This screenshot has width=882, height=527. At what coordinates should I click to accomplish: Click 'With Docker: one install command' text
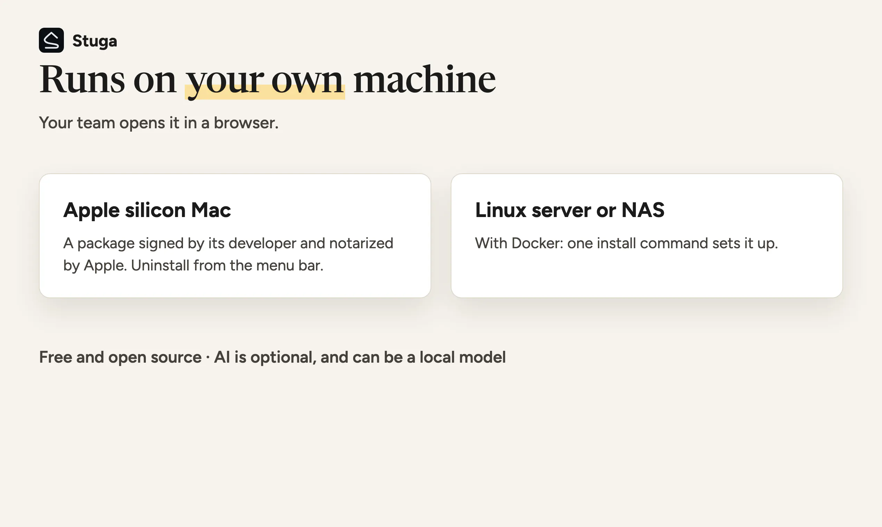coord(626,244)
